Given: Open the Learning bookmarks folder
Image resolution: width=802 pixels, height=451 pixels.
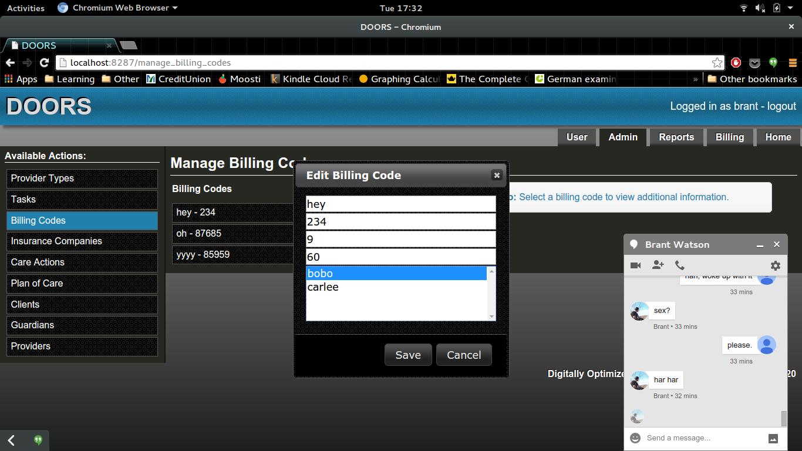Looking at the screenshot, I should coord(69,79).
